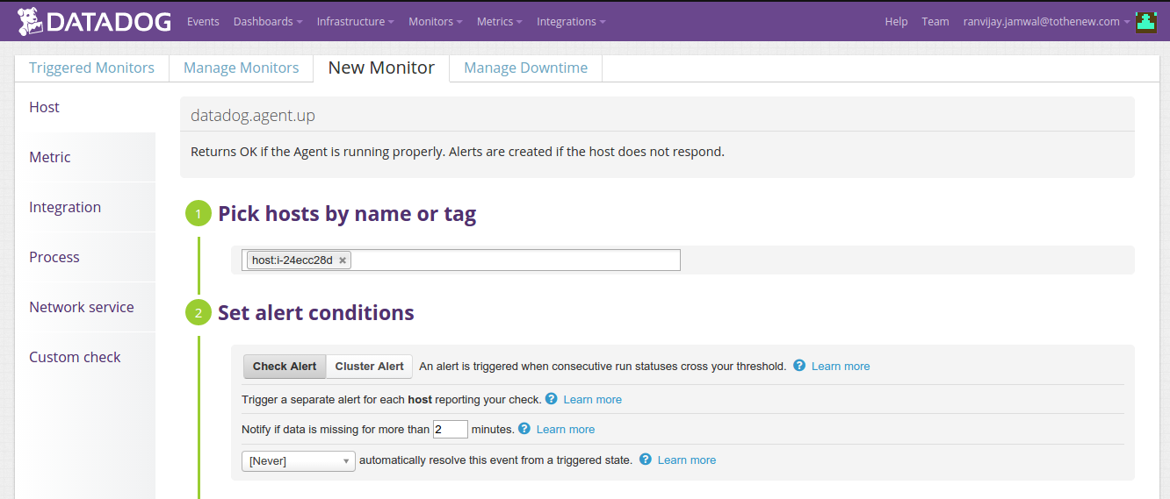
Task: Switch to Manage Downtime tab
Action: [x=525, y=68]
